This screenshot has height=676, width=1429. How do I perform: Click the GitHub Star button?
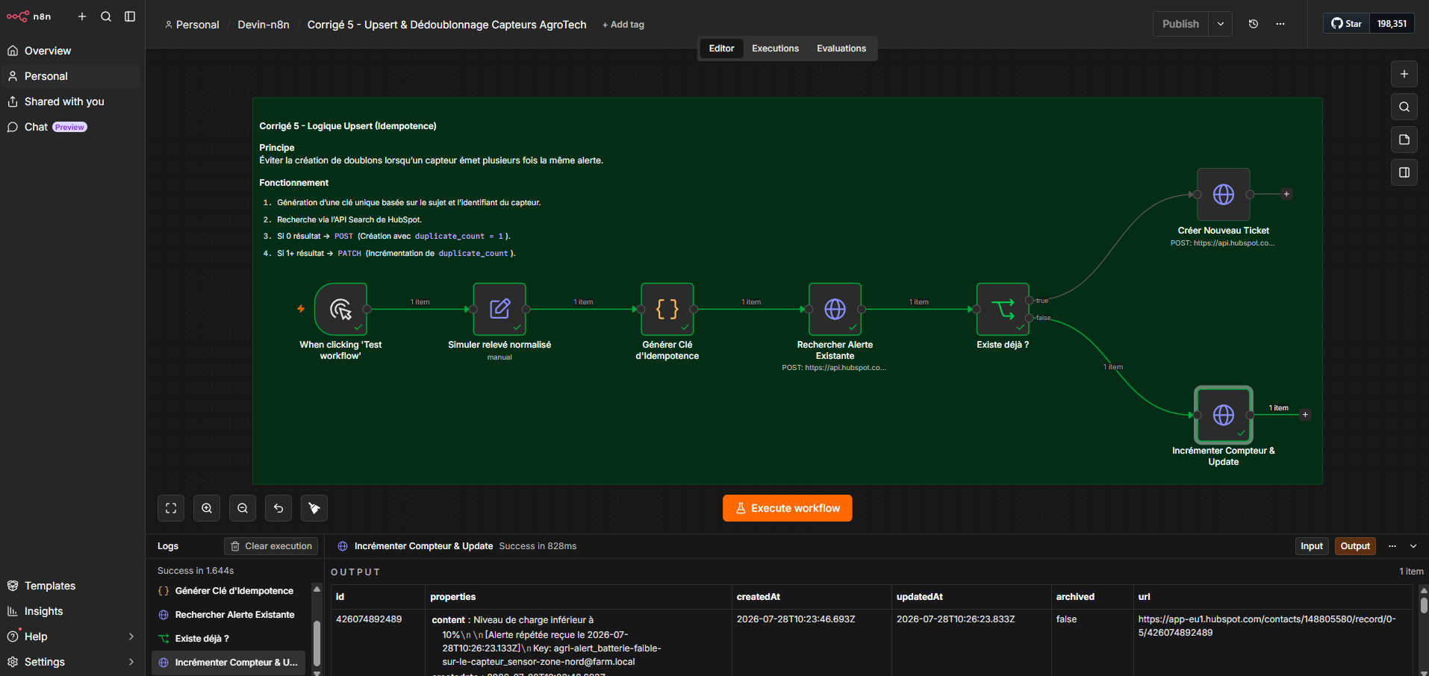click(1347, 24)
